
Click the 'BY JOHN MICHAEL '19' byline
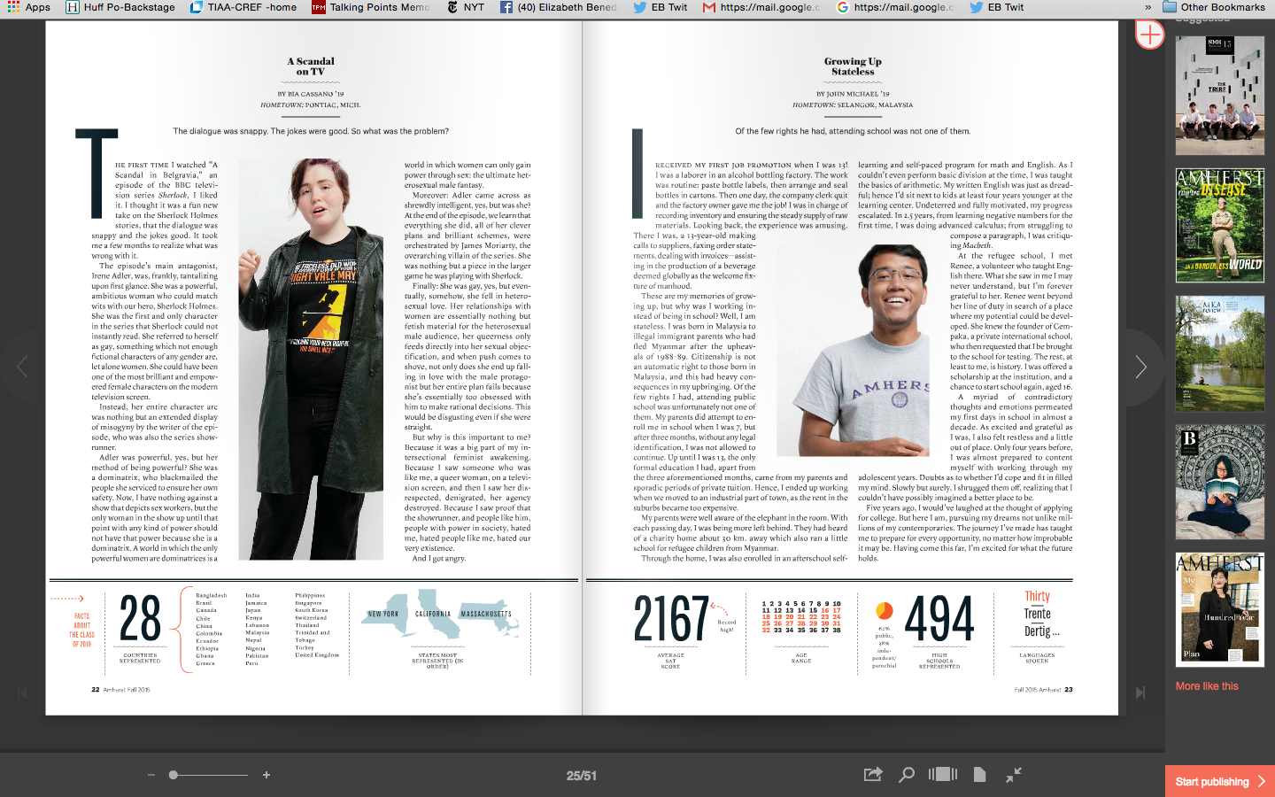(853, 93)
